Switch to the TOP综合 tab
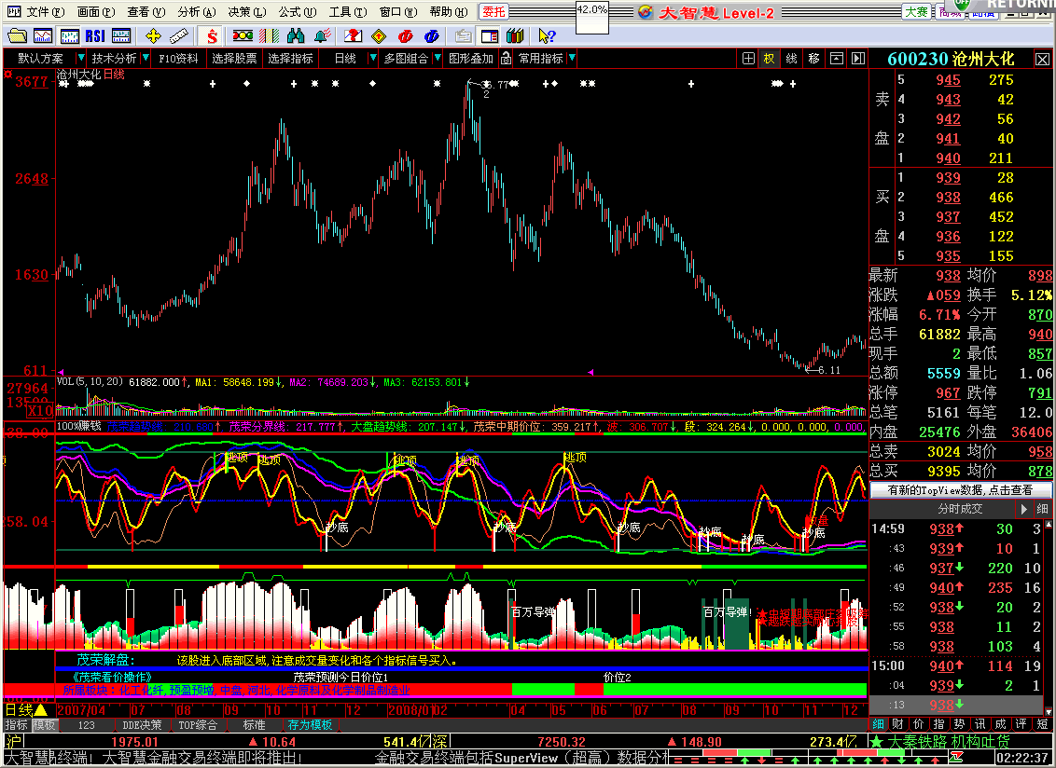The image size is (1056, 768). tap(198, 725)
